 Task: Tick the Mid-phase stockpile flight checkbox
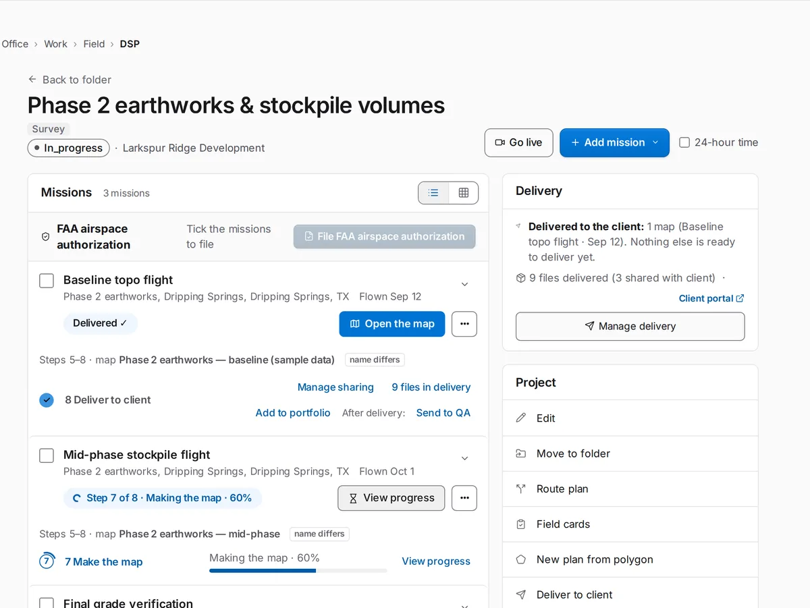(x=47, y=455)
